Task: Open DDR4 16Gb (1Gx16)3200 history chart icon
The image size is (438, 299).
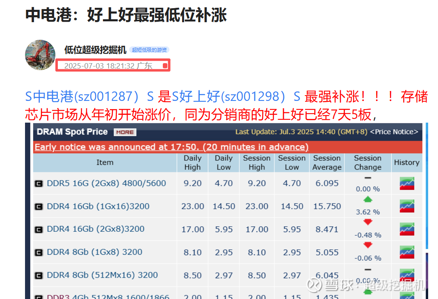Action: 407,206
